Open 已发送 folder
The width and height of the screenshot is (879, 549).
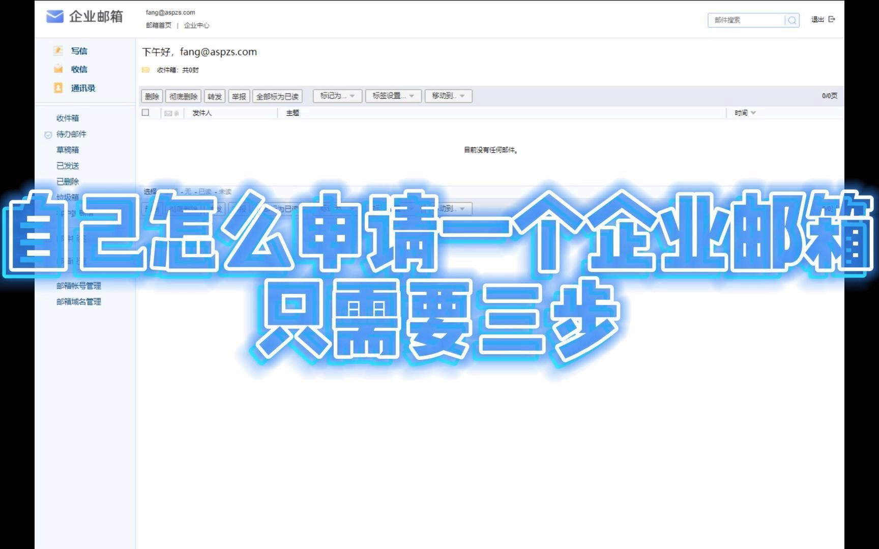click(x=68, y=166)
